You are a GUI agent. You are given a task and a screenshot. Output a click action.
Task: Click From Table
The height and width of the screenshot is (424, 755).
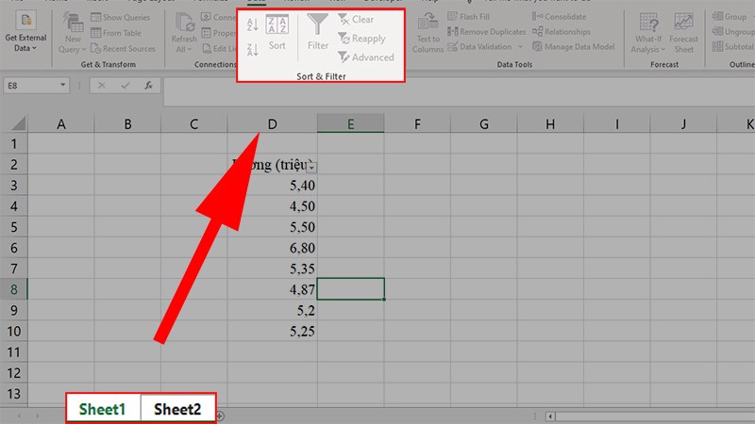click(x=116, y=33)
